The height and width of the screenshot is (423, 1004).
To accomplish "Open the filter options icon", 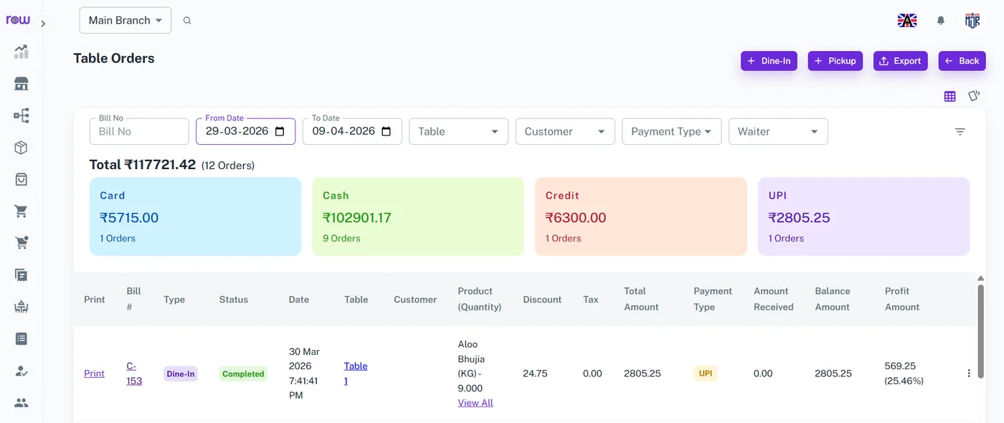I will coord(960,131).
